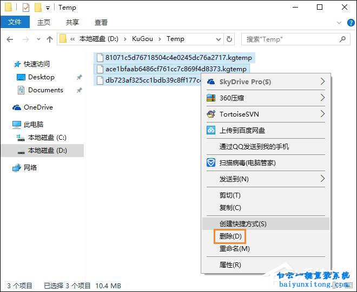Choose 复制(C) from the context menu
Viewport: 357px width, 292px height.
coord(266,207)
